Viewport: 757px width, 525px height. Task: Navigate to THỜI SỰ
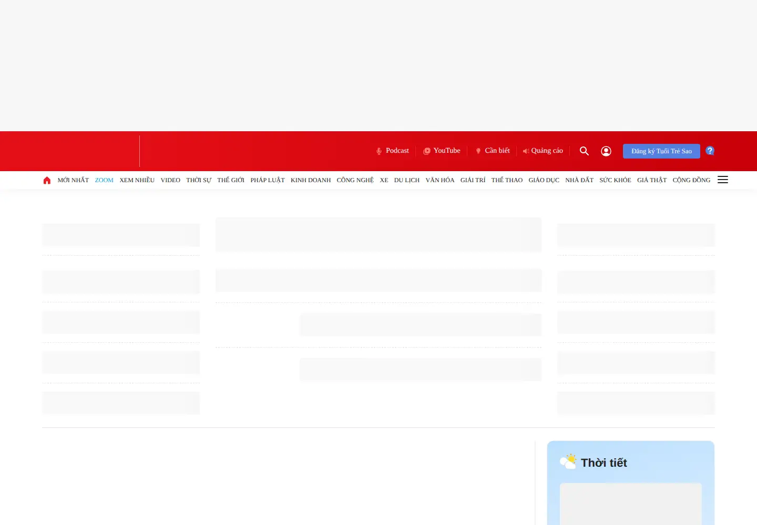[x=199, y=180]
